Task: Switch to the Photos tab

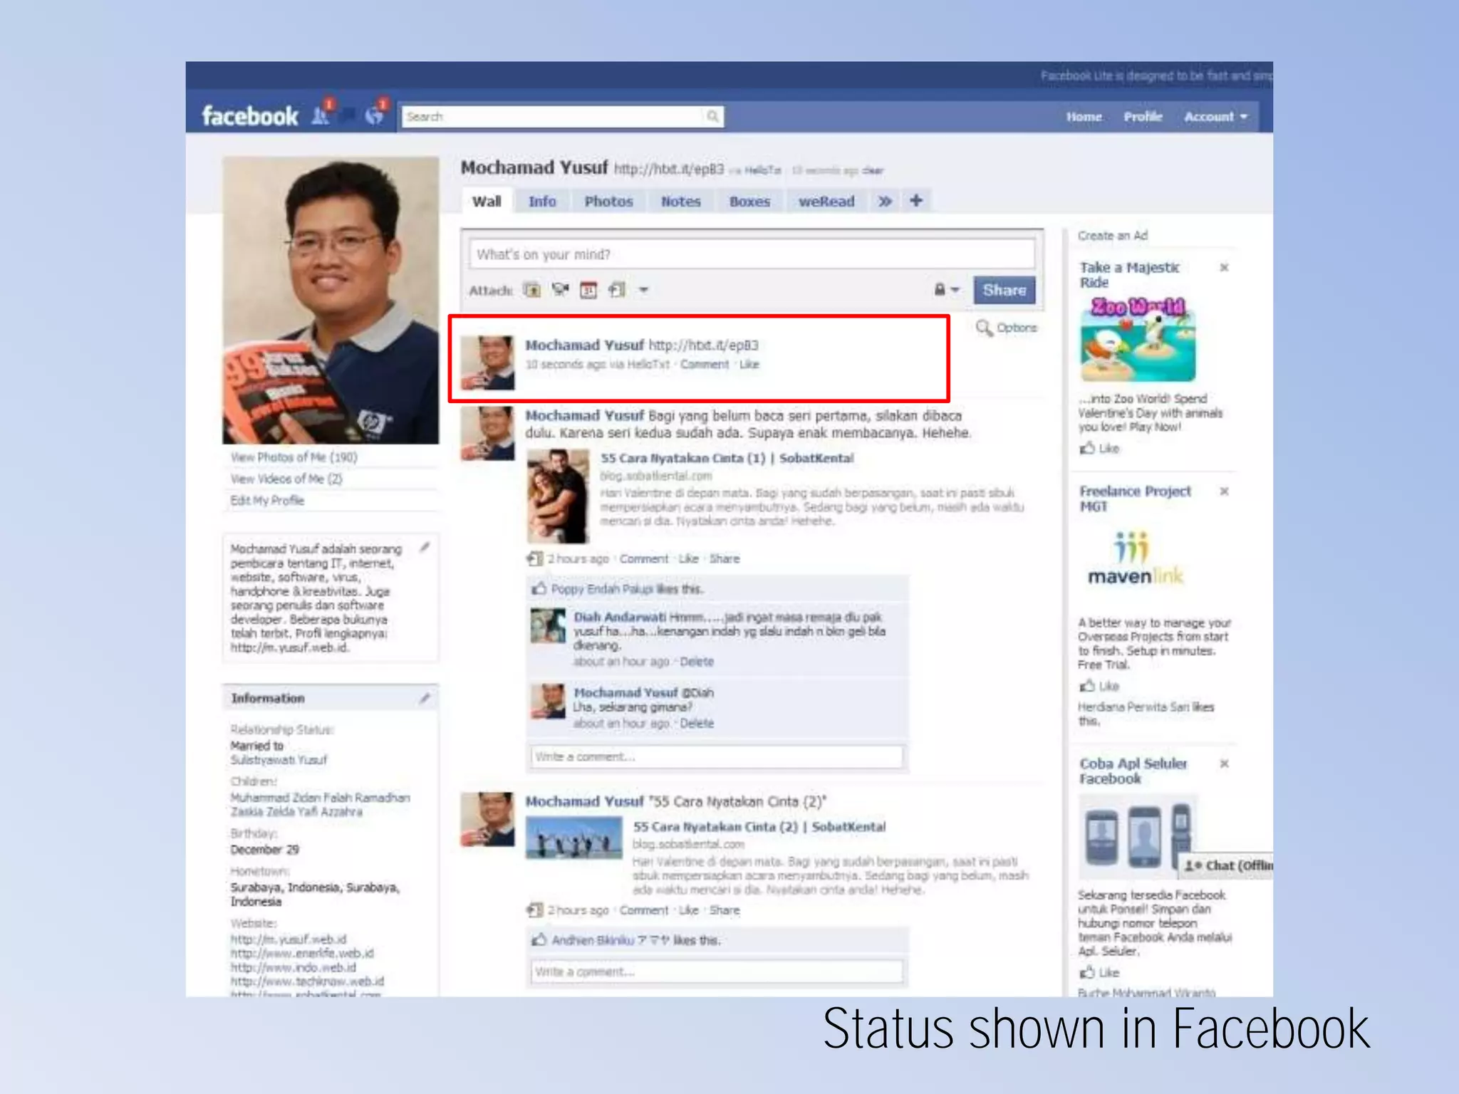Action: [x=608, y=202]
